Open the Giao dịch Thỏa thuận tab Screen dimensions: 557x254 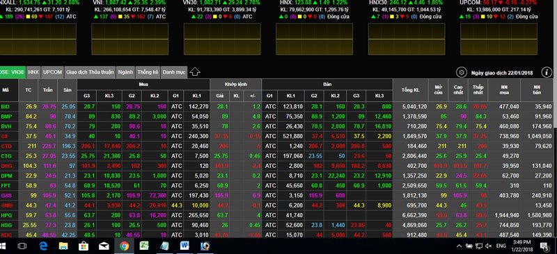[90, 72]
